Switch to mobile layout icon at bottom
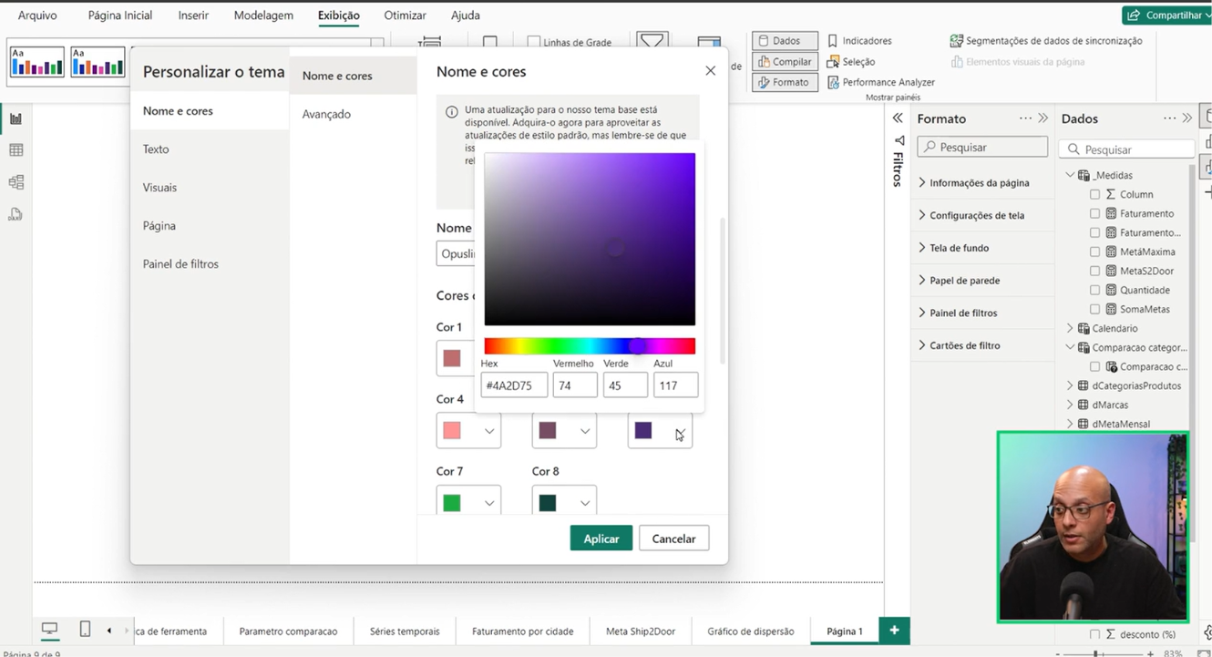The height and width of the screenshot is (657, 1212). (85, 630)
